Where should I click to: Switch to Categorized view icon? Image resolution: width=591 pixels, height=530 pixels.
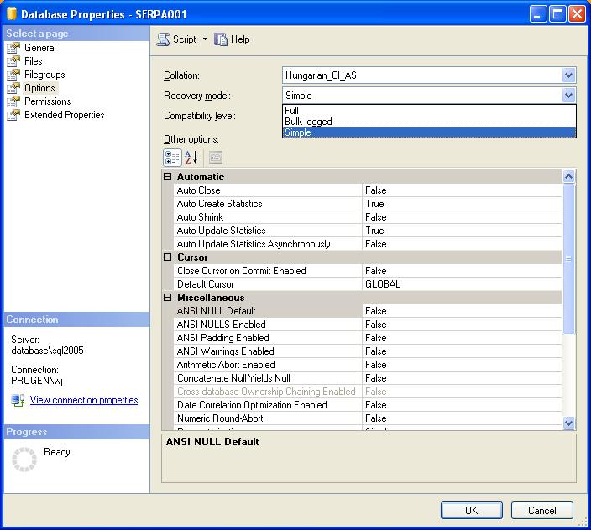pyautogui.click(x=172, y=157)
